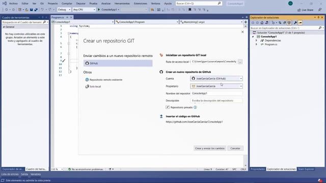Click the new project icon in the toolbar
The width and height of the screenshot is (326, 183).
point(20,10)
